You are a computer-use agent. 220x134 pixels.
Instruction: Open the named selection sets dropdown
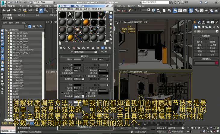[149, 10]
